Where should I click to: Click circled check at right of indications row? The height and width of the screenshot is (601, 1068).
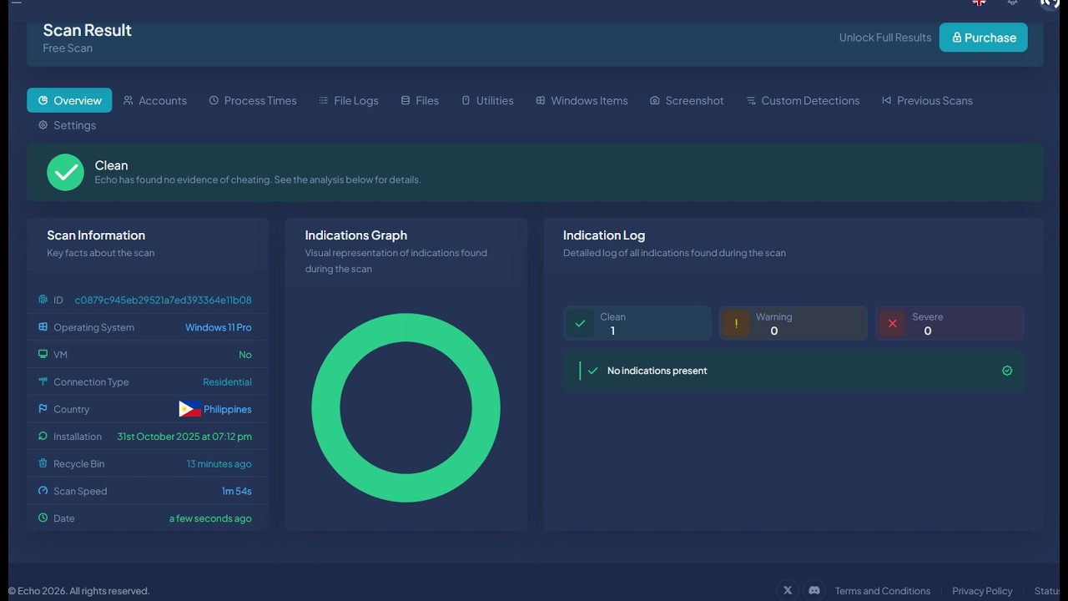(x=1007, y=371)
